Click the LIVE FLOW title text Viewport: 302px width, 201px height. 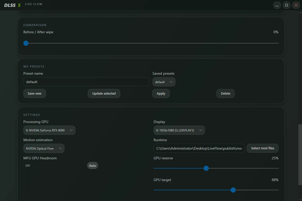pos(33,4)
